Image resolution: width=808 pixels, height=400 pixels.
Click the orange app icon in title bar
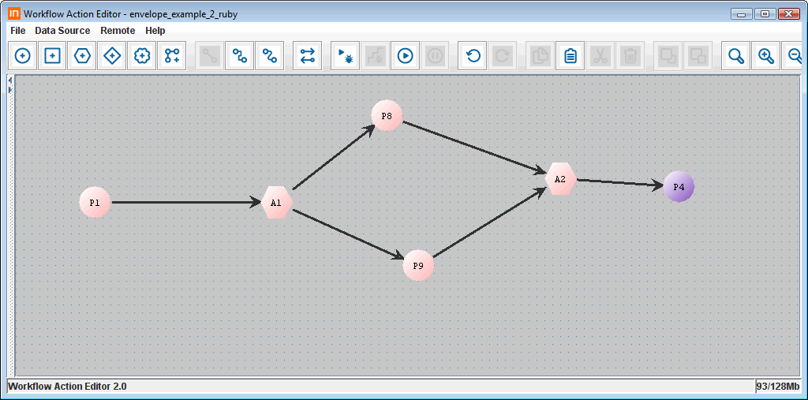[x=15, y=14]
